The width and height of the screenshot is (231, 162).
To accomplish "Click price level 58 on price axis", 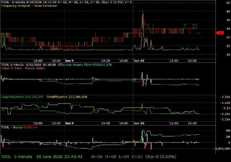I will (228, 20).
